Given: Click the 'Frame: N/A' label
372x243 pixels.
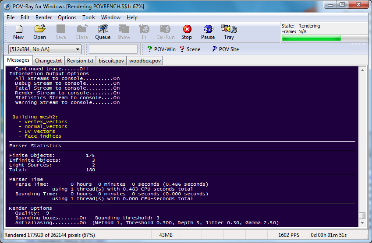Looking at the screenshot, I should click(x=294, y=31).
